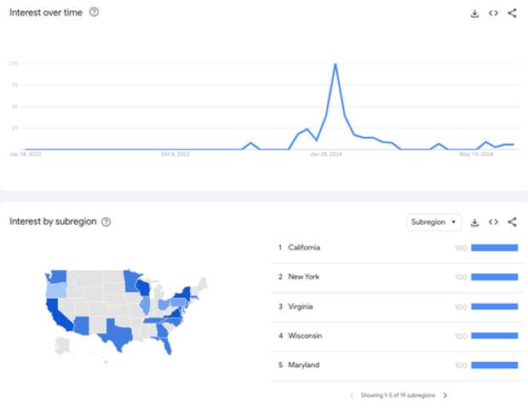Select California in the subregion list
This screenshot has width=528, height=419.
(x=398, y=248)
